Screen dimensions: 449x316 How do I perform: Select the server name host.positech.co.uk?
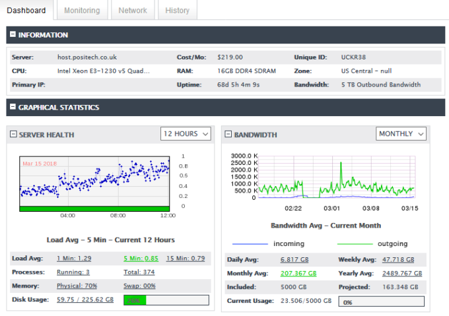point(87,57)
